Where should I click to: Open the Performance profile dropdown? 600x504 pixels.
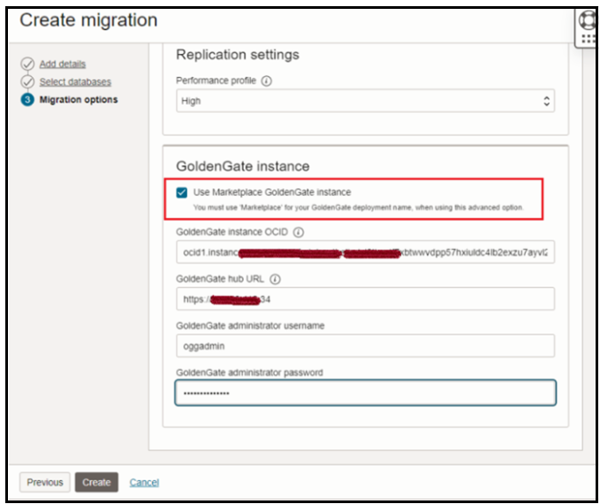pos(365,101)
